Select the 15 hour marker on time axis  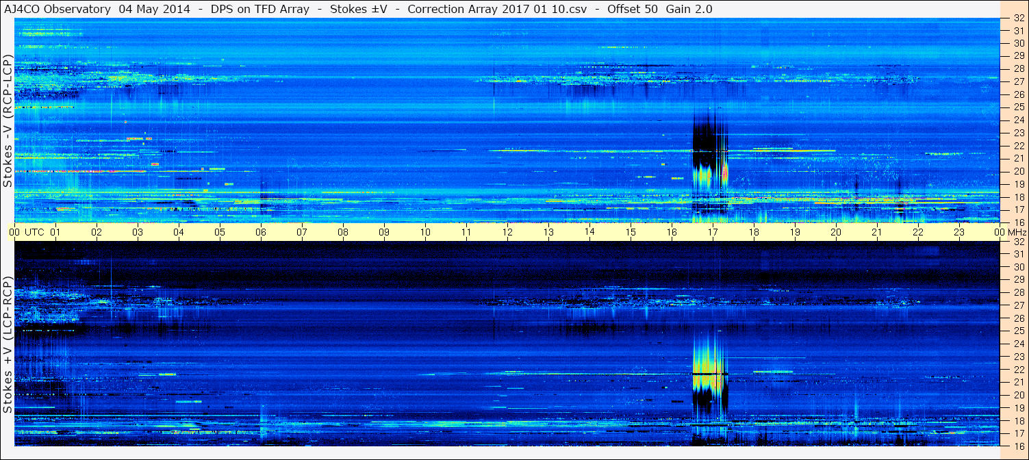631,232
